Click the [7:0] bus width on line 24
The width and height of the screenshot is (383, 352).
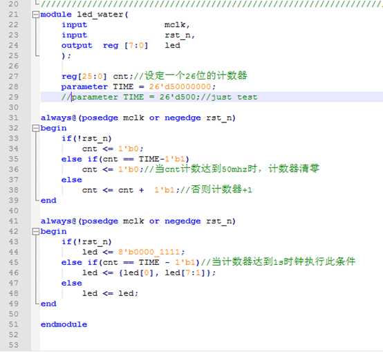136,46
